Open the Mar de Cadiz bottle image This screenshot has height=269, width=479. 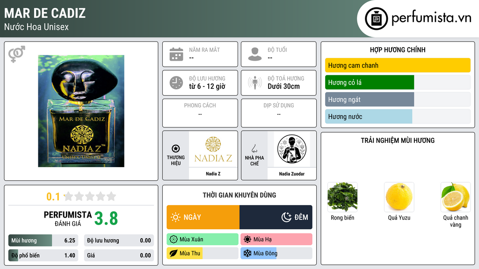tap(81, 111)
